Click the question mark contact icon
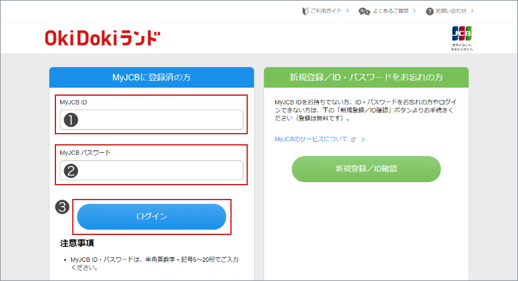The image size is (518, 281). 430,12
